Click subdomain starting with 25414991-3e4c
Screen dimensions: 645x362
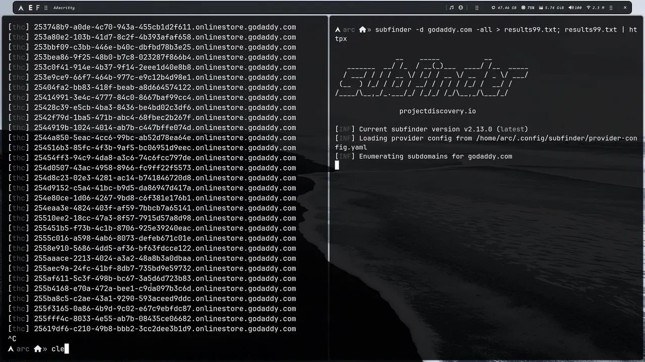click(165, 98)
